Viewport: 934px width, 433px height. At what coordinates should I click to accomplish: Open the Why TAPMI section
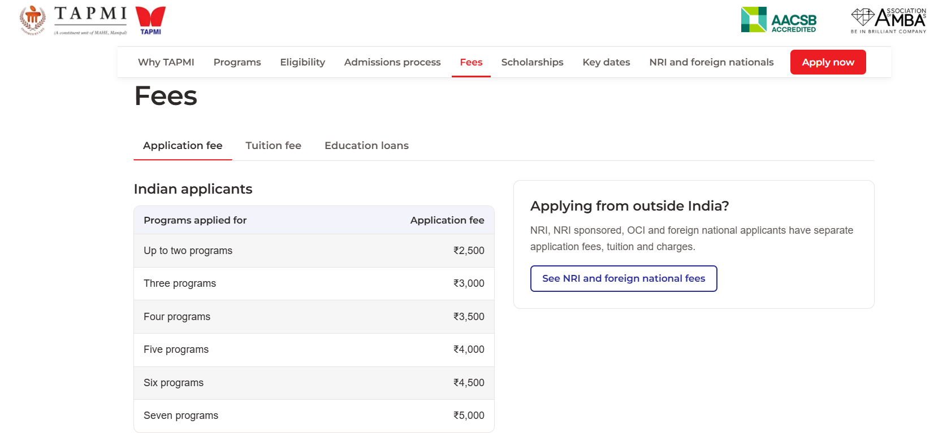coord(166,62)
